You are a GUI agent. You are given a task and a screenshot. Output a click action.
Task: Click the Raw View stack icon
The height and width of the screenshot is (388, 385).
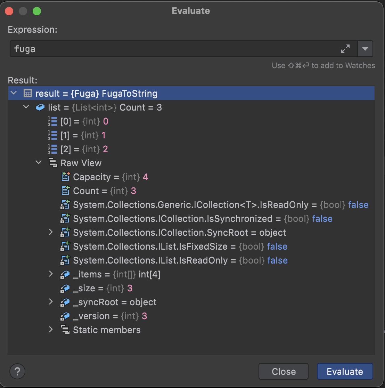pos(53,163)
